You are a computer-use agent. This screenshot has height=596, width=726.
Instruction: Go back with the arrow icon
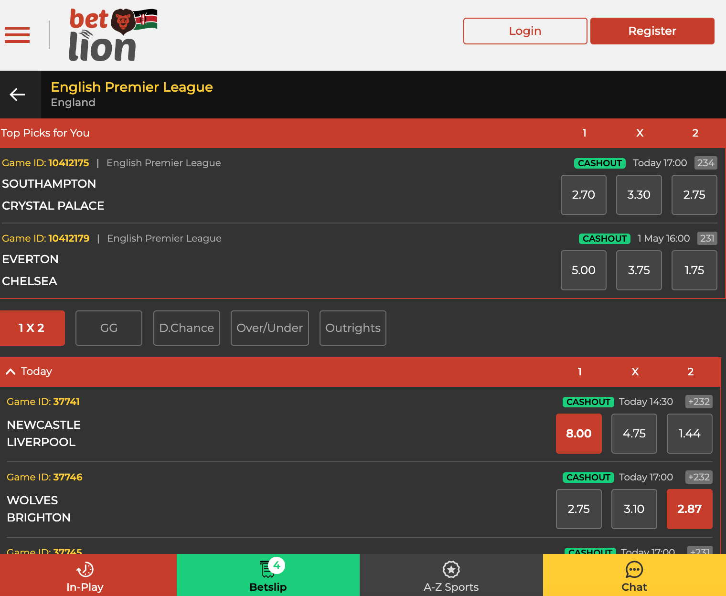(x=18, y=95)
